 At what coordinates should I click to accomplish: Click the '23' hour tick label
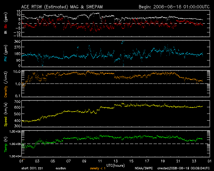[194, 161]
